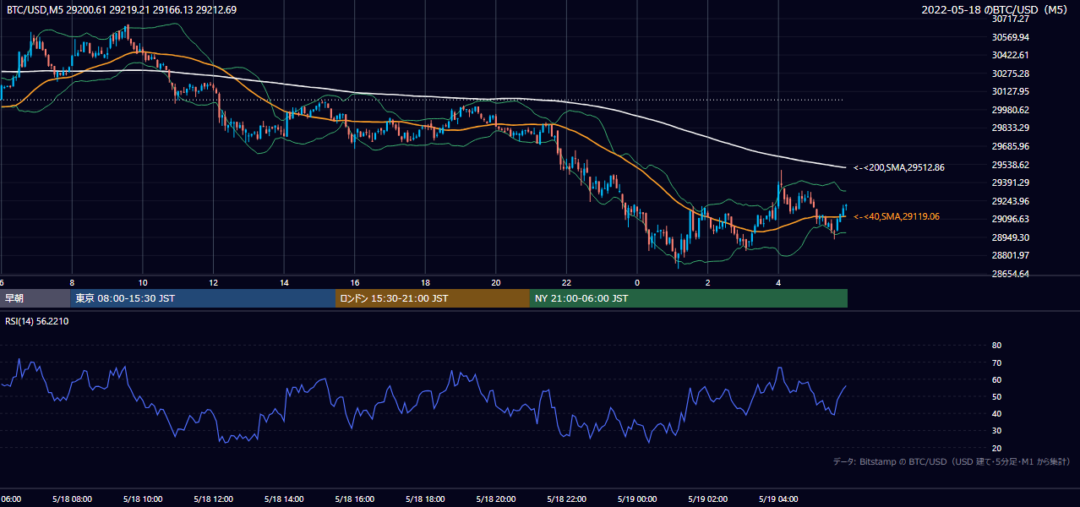Click the 5/19 04:00 date label
Screen dimensions: 1080x507
click(x=777, y=499)
